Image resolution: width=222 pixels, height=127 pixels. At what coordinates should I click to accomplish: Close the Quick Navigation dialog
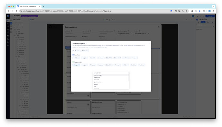(149, 43)
